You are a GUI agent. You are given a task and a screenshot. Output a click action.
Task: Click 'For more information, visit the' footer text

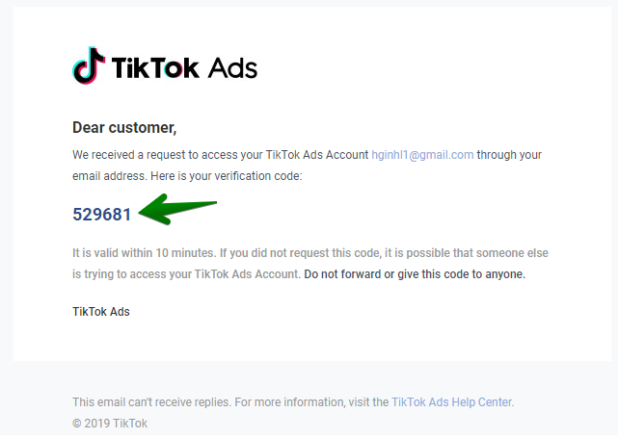click(311, 402)
